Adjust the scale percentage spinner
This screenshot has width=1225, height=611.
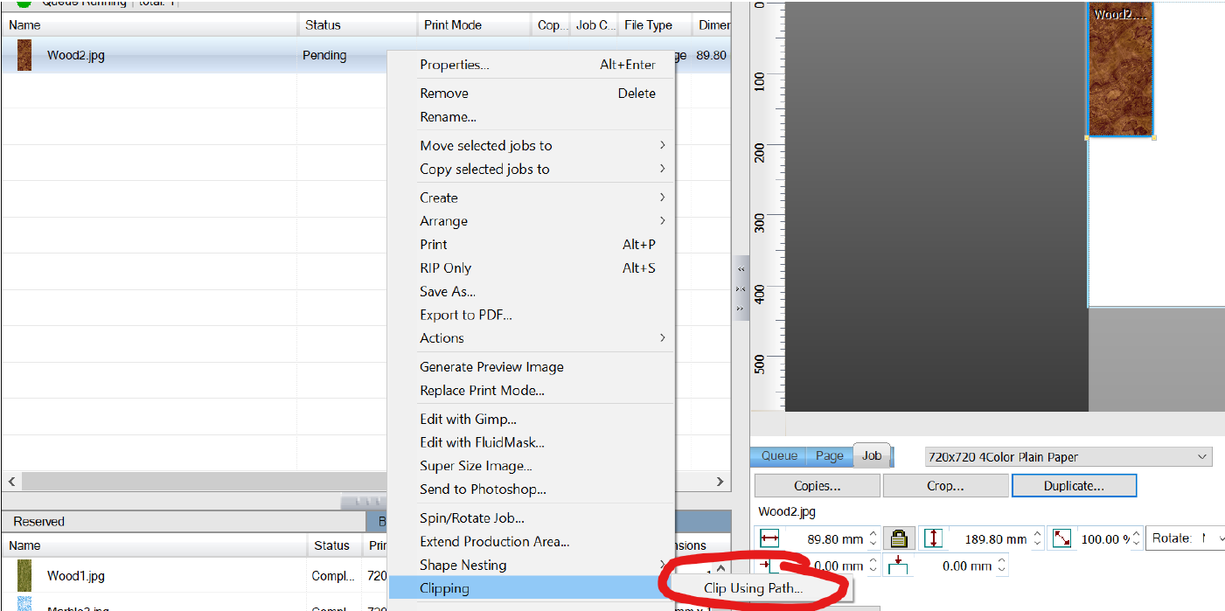click(x=1138, y=539)
